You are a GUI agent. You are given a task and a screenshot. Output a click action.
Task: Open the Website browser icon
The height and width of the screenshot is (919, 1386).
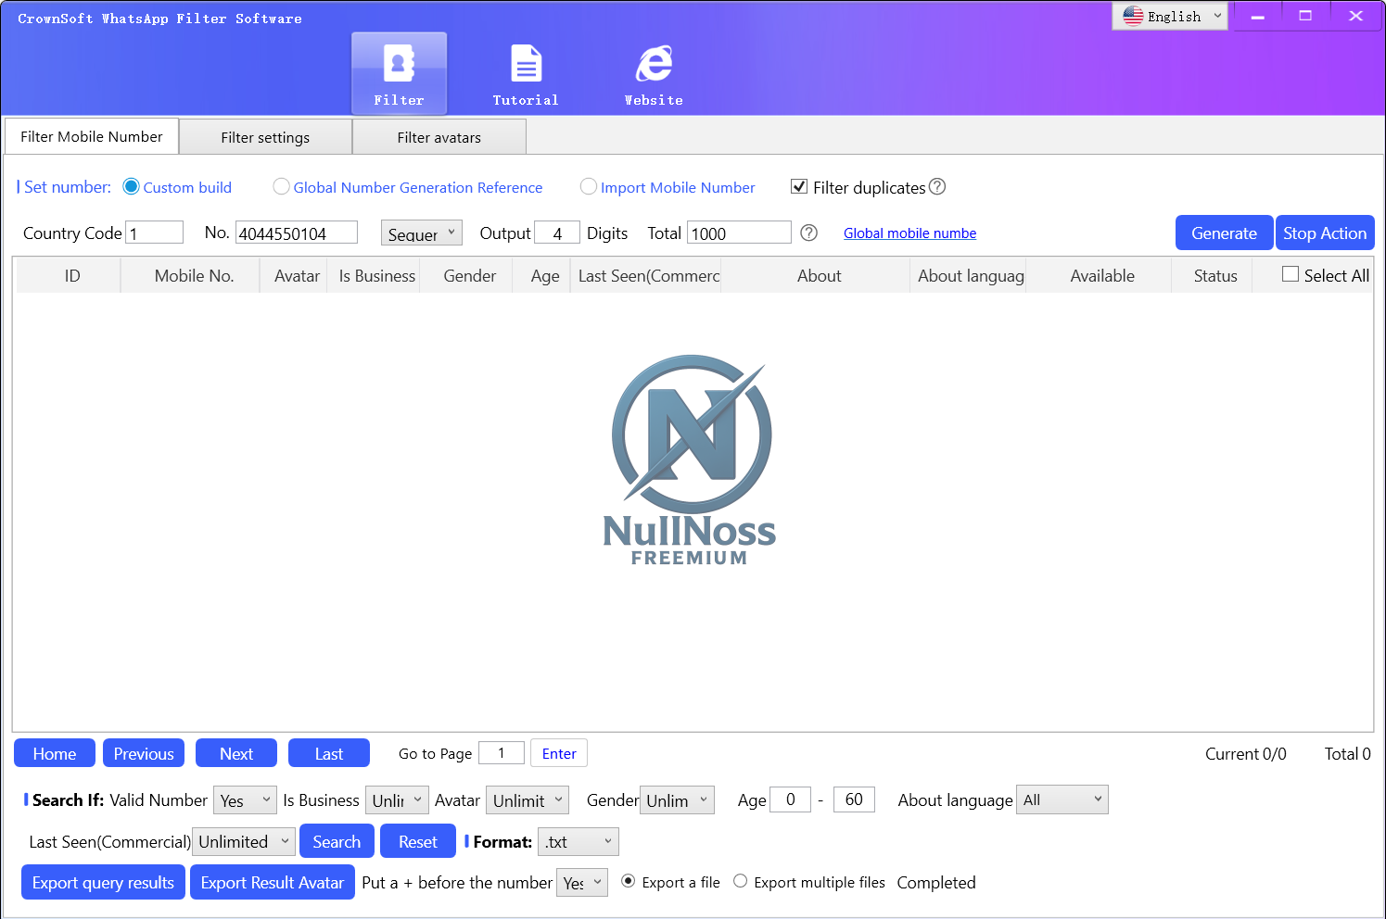click(x=654, y=65)
